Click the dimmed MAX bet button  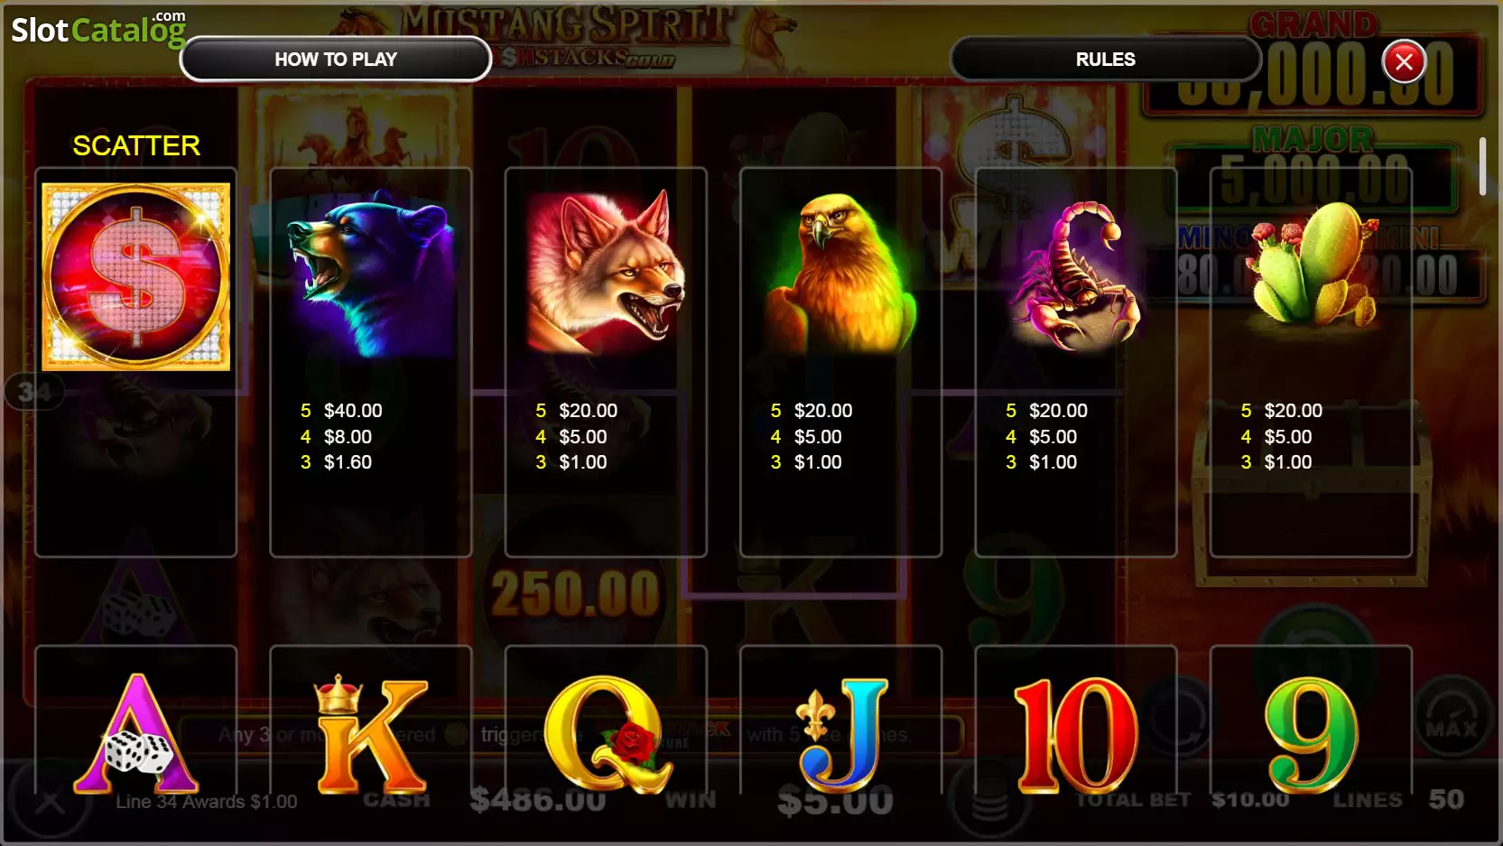click(1451, 728)
